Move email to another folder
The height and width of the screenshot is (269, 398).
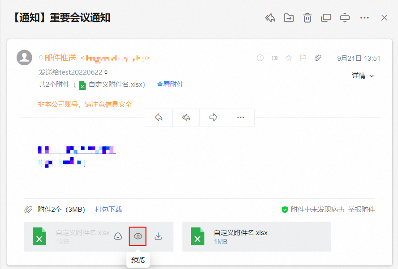tap(288, 17)
